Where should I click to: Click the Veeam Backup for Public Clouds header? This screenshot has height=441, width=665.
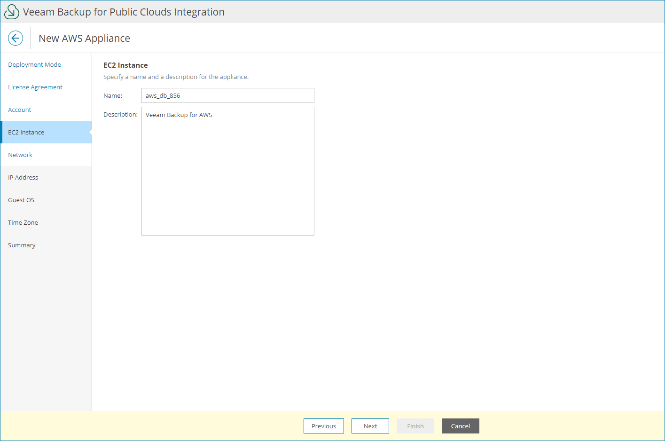pyautogui.click(x=123, y=12)
